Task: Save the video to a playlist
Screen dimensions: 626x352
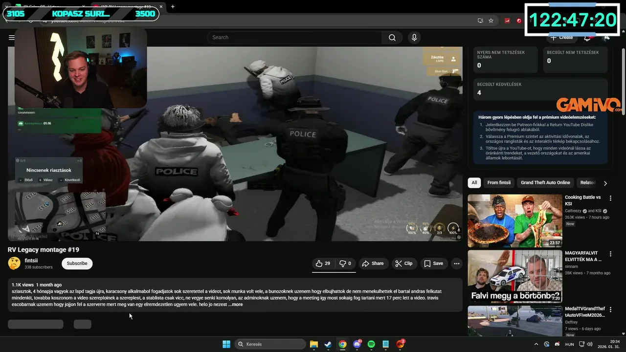Action: coord(434,264)
